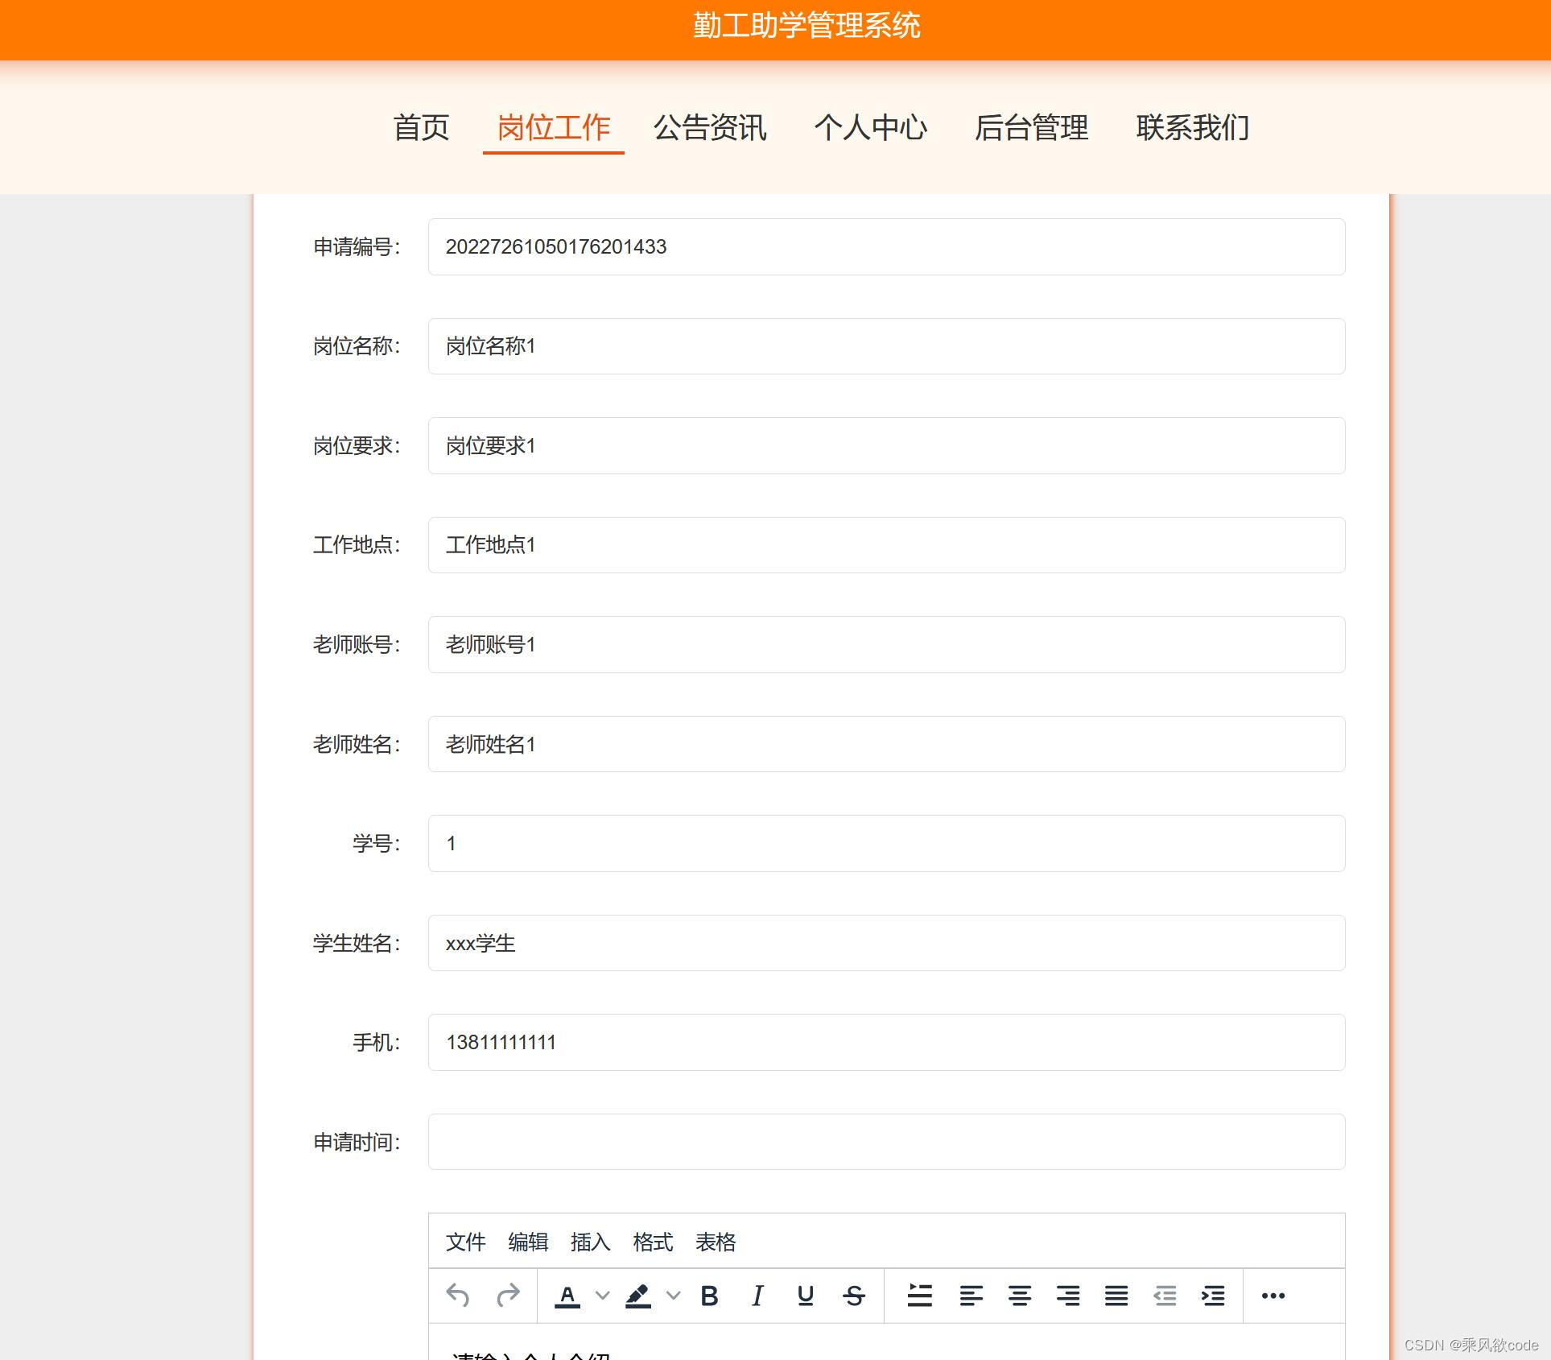The height and width of the screenshot is (1360, 1551).
Task: Open the highlight color dropdown chevron
Action: point(674,1296)
